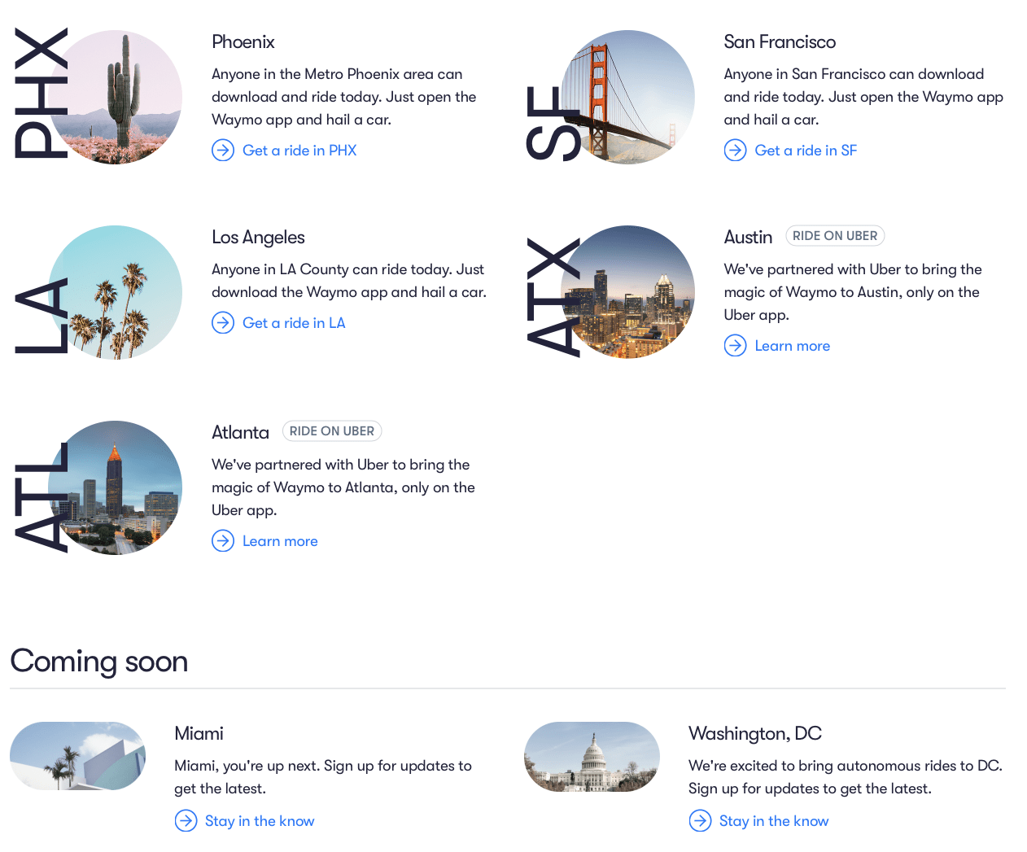1027x852 pixels.
Task: Click the arrow icon under the Miami description
Action: coord(186,821)
